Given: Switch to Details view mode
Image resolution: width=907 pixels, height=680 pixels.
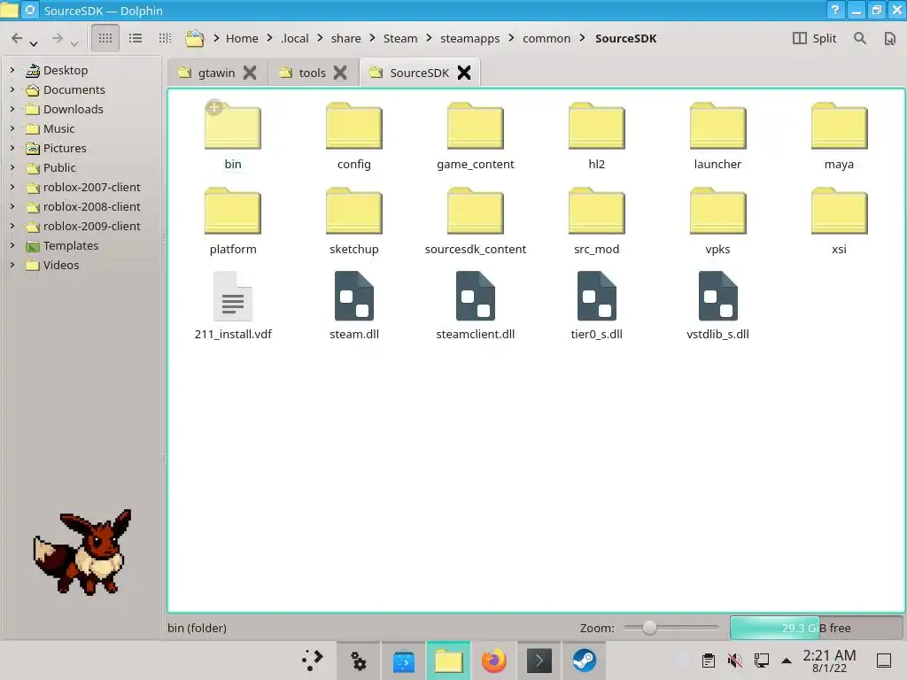Looking at the screenshot, I should (x=165, y=38).
